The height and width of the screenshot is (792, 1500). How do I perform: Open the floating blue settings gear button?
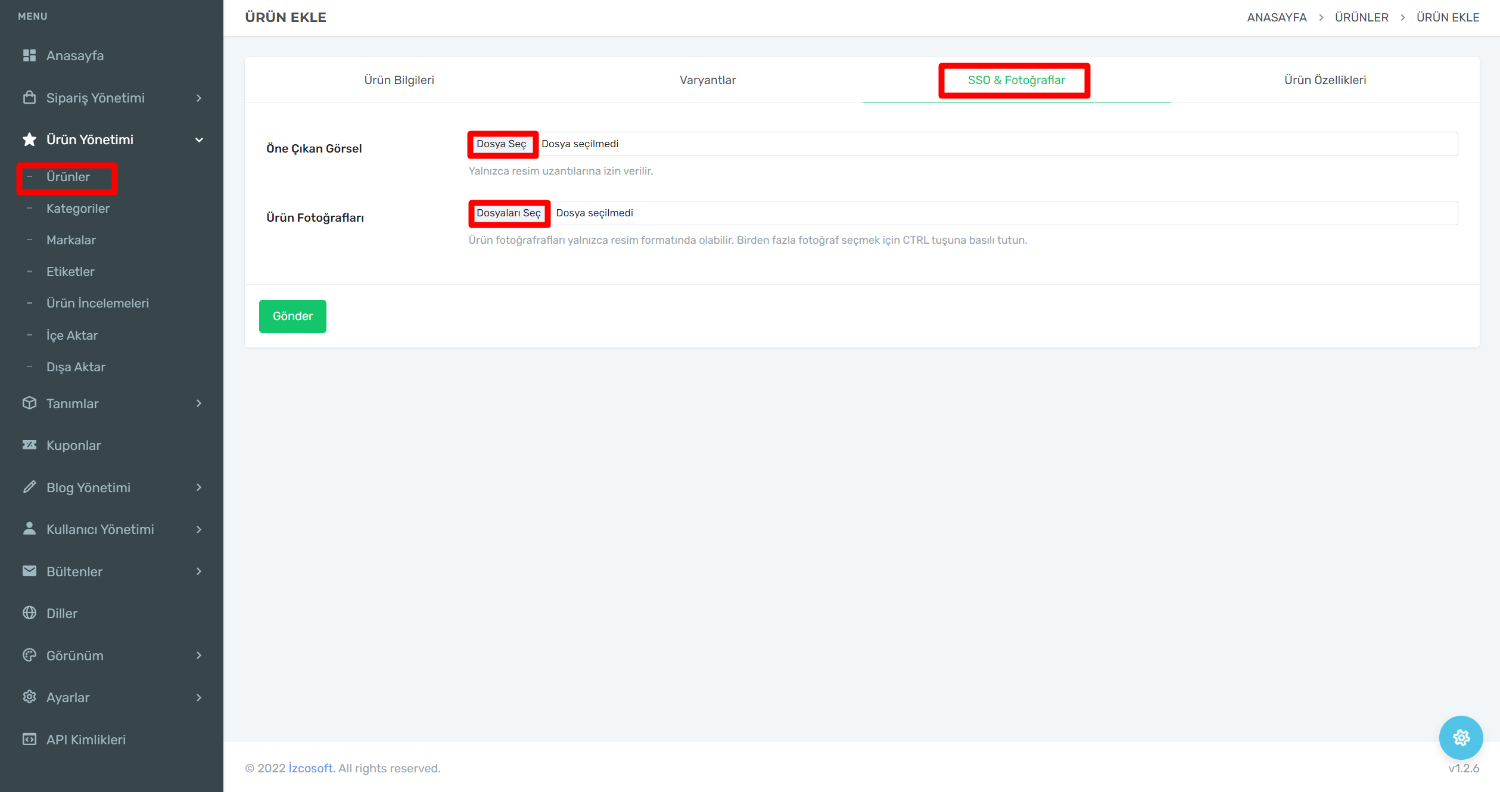(1461, 738)
